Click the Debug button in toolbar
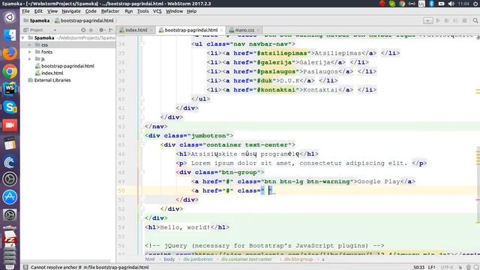Screen dimensions: 480x270 447,20
